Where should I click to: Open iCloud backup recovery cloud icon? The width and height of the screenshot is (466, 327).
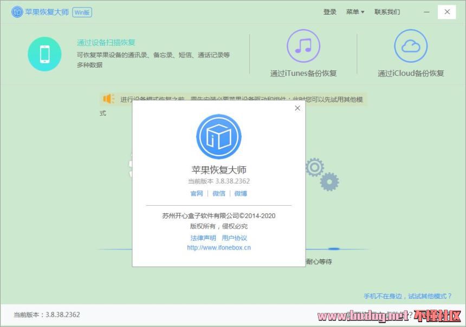pyautogui.click(x=411, y=45)
